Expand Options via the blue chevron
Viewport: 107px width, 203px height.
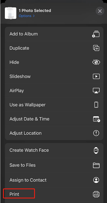(34, 16)
